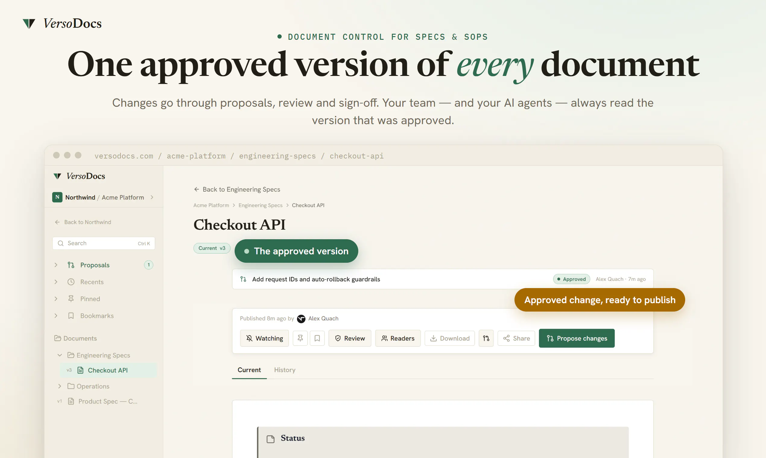This screenshot has width=766, height=458.
Task: Click the compare versions icon button
Action: (486, 338)
